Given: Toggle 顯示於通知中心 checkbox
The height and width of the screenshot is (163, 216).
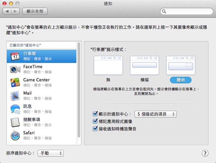Looking at the screenshot, I should (x=95, y=114).
